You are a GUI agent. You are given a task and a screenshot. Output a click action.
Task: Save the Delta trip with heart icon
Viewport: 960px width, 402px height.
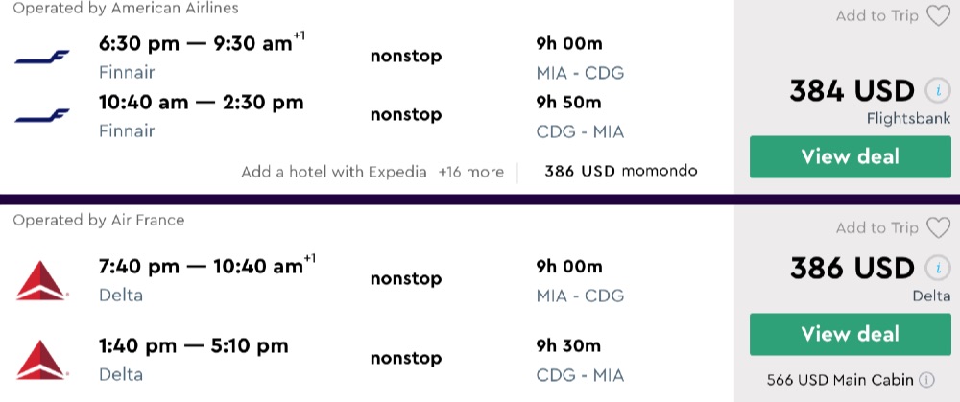coord(937,227)
